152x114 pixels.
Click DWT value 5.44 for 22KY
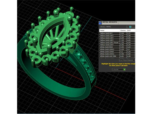(129, 45)
